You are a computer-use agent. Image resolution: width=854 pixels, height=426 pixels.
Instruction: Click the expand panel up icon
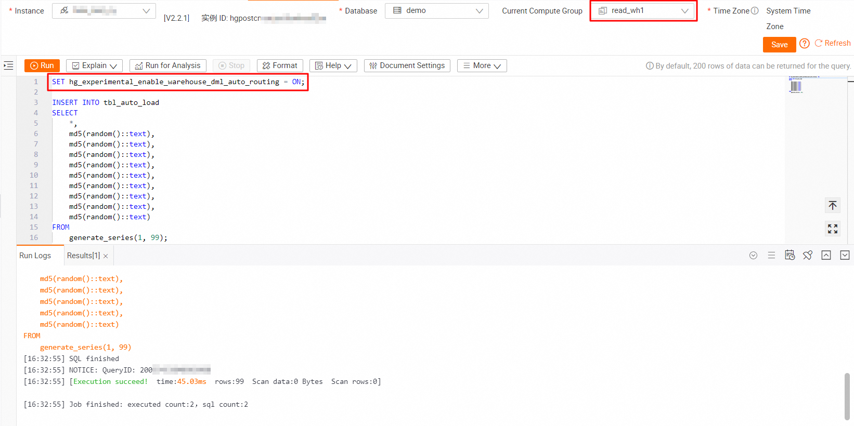coord(826,255)
